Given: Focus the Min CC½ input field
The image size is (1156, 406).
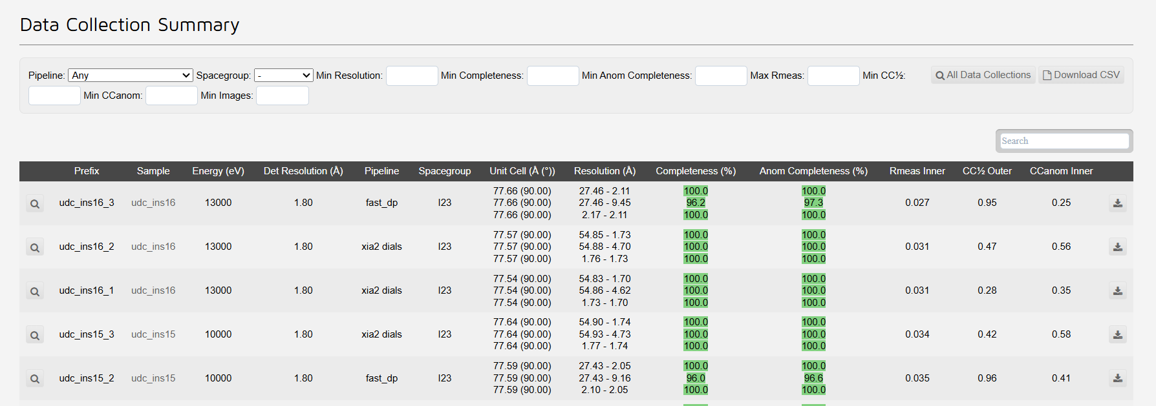Looking at the screenshot, I should pos(54,96).
